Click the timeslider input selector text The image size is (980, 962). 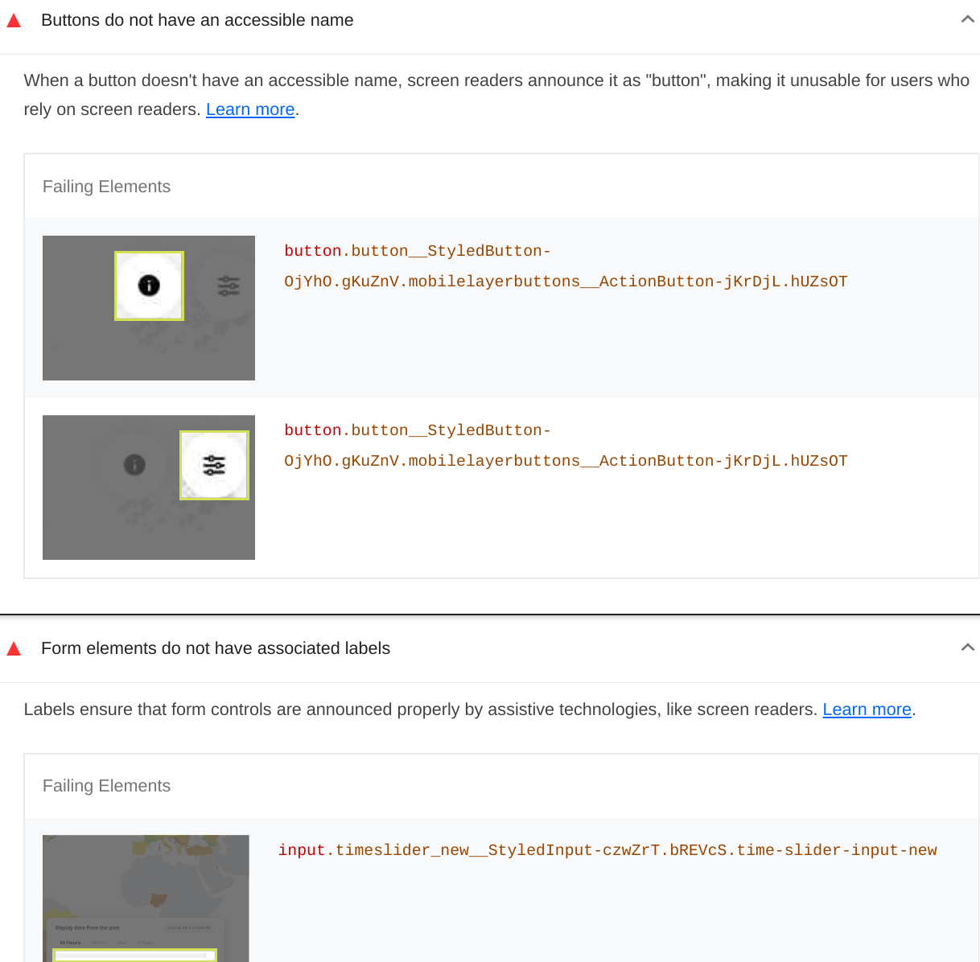pyautogui.click(x=607, y=849)
